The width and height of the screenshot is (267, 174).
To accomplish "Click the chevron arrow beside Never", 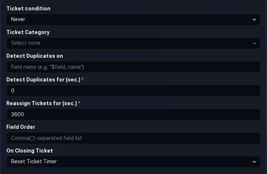I will [254, 20].
